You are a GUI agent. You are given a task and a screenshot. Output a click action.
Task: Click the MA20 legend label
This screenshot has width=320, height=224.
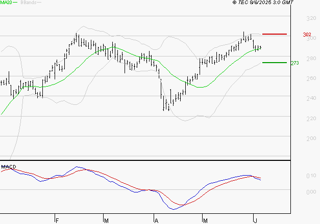[x=6, y=3]
